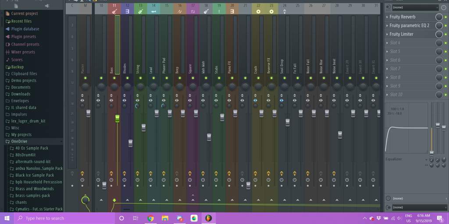Select the Square track square wave icon

tap(193, 11)
